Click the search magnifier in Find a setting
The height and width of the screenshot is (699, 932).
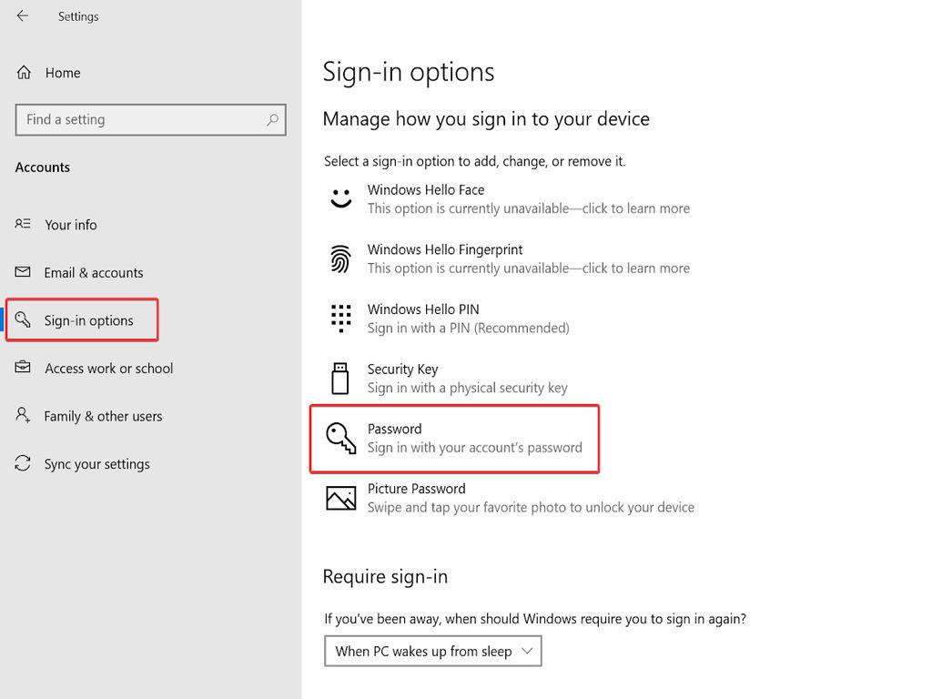(x=272, y=119)
